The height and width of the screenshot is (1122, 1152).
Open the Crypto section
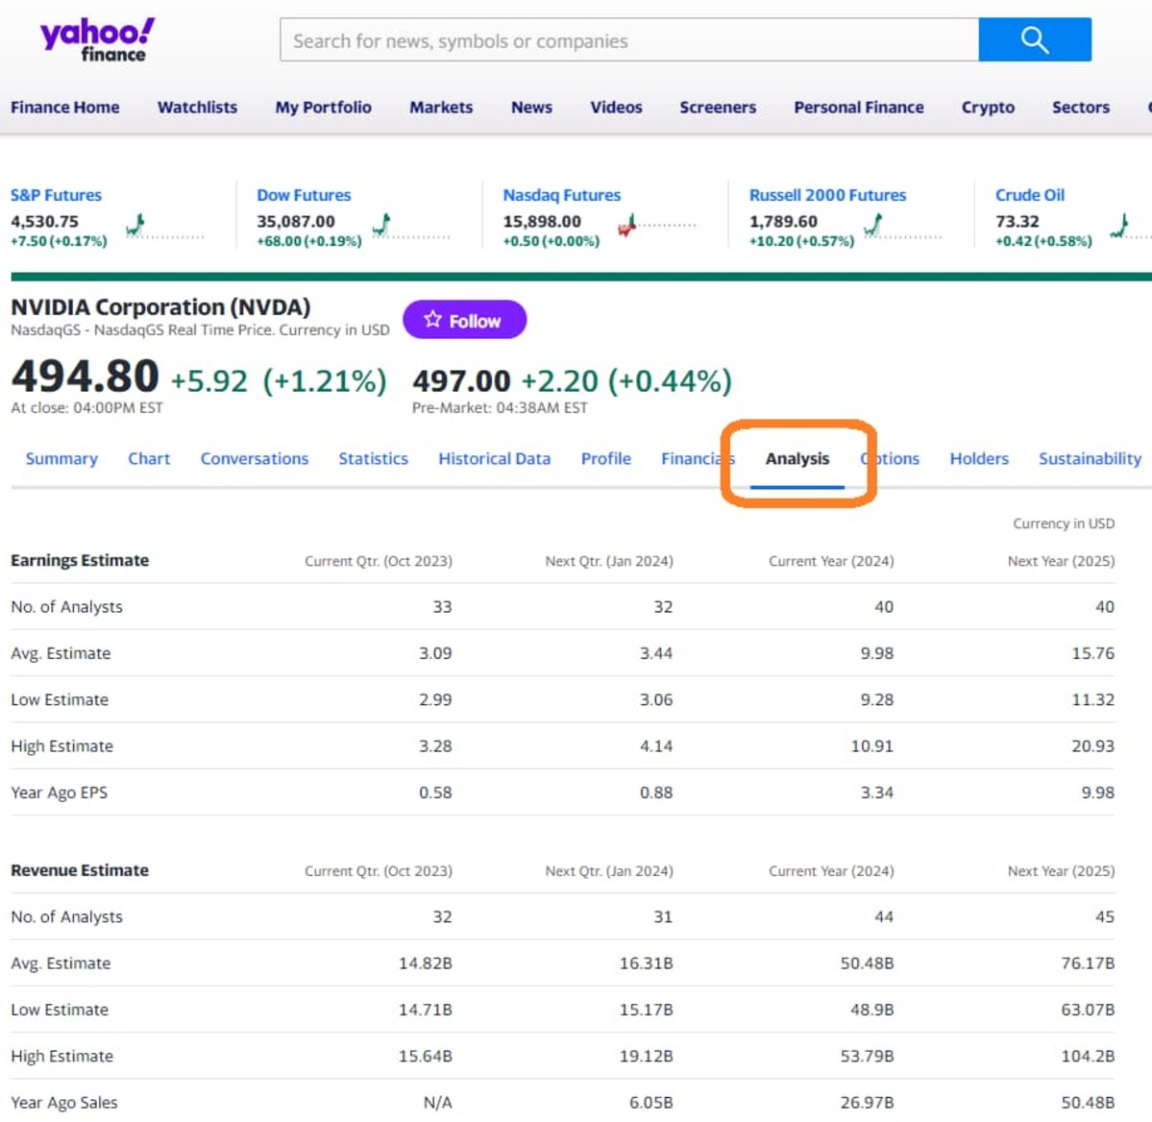tap(987, 107)
